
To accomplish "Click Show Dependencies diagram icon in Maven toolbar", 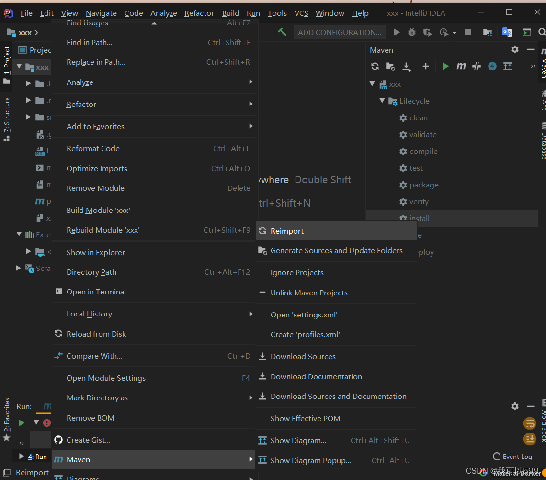I will tap(508, 66).
